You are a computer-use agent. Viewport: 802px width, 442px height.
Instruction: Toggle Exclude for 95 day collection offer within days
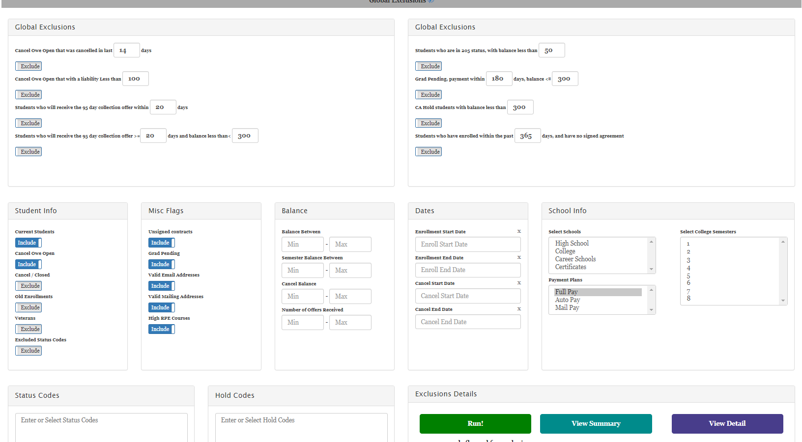[x=29, y=123]
